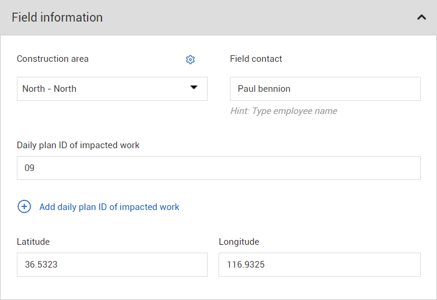Click the Latitude label
Image resolution: width=437 pixels, height=300 pixels.
pyautogui.click(x=33, y=242)
